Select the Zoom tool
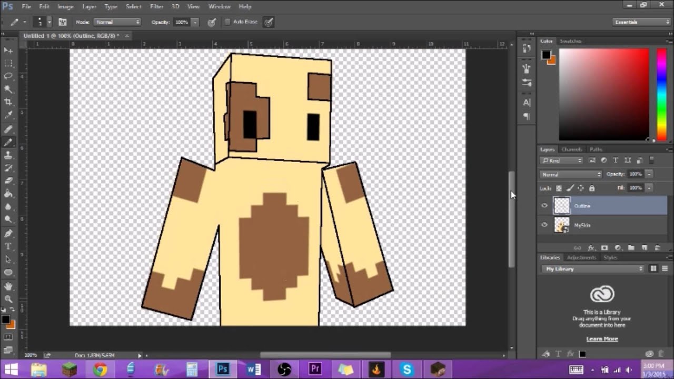The height and width of the screenshot is (379, 674). 8,299
